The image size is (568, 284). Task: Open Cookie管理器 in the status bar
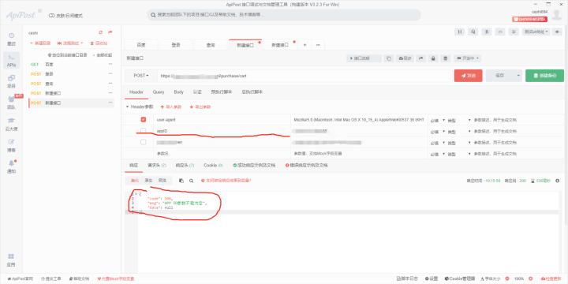459,278
